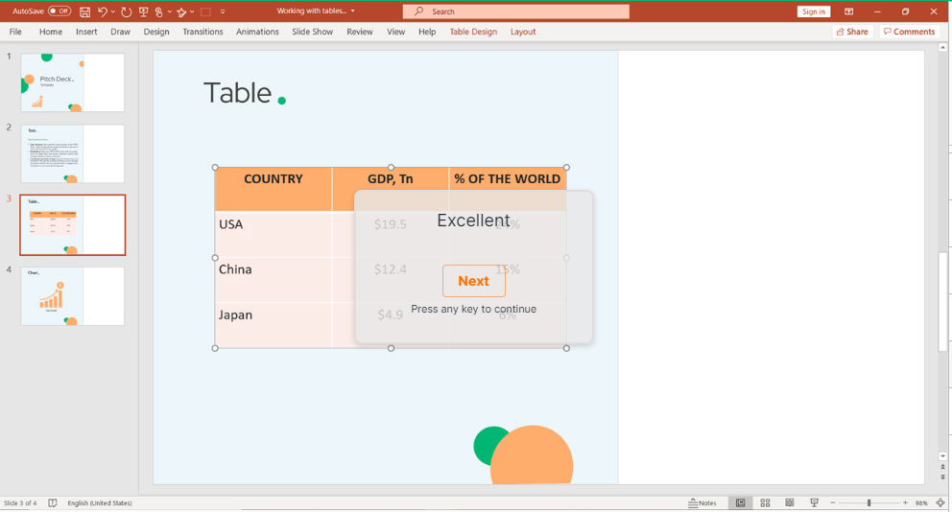The width and height of the screenshot is (952, 512).
Task: Open the Animations tab
Action: pyautogui.click(x=257, y=32)
